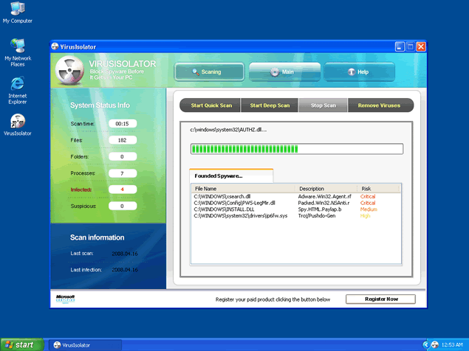Start Quick Scan
This screenshot has width=469, height=351.
[212, 105]
